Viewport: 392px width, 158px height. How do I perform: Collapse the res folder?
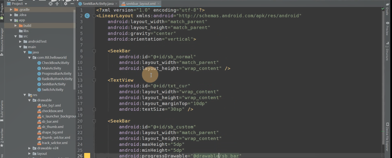pyautogui.click(x=25, y=95)
